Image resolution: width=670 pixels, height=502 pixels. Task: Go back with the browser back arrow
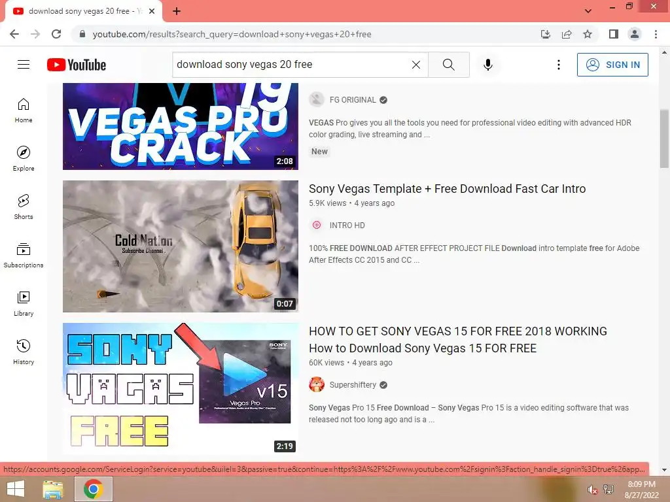pyautogui.click(x=14, y=34)
